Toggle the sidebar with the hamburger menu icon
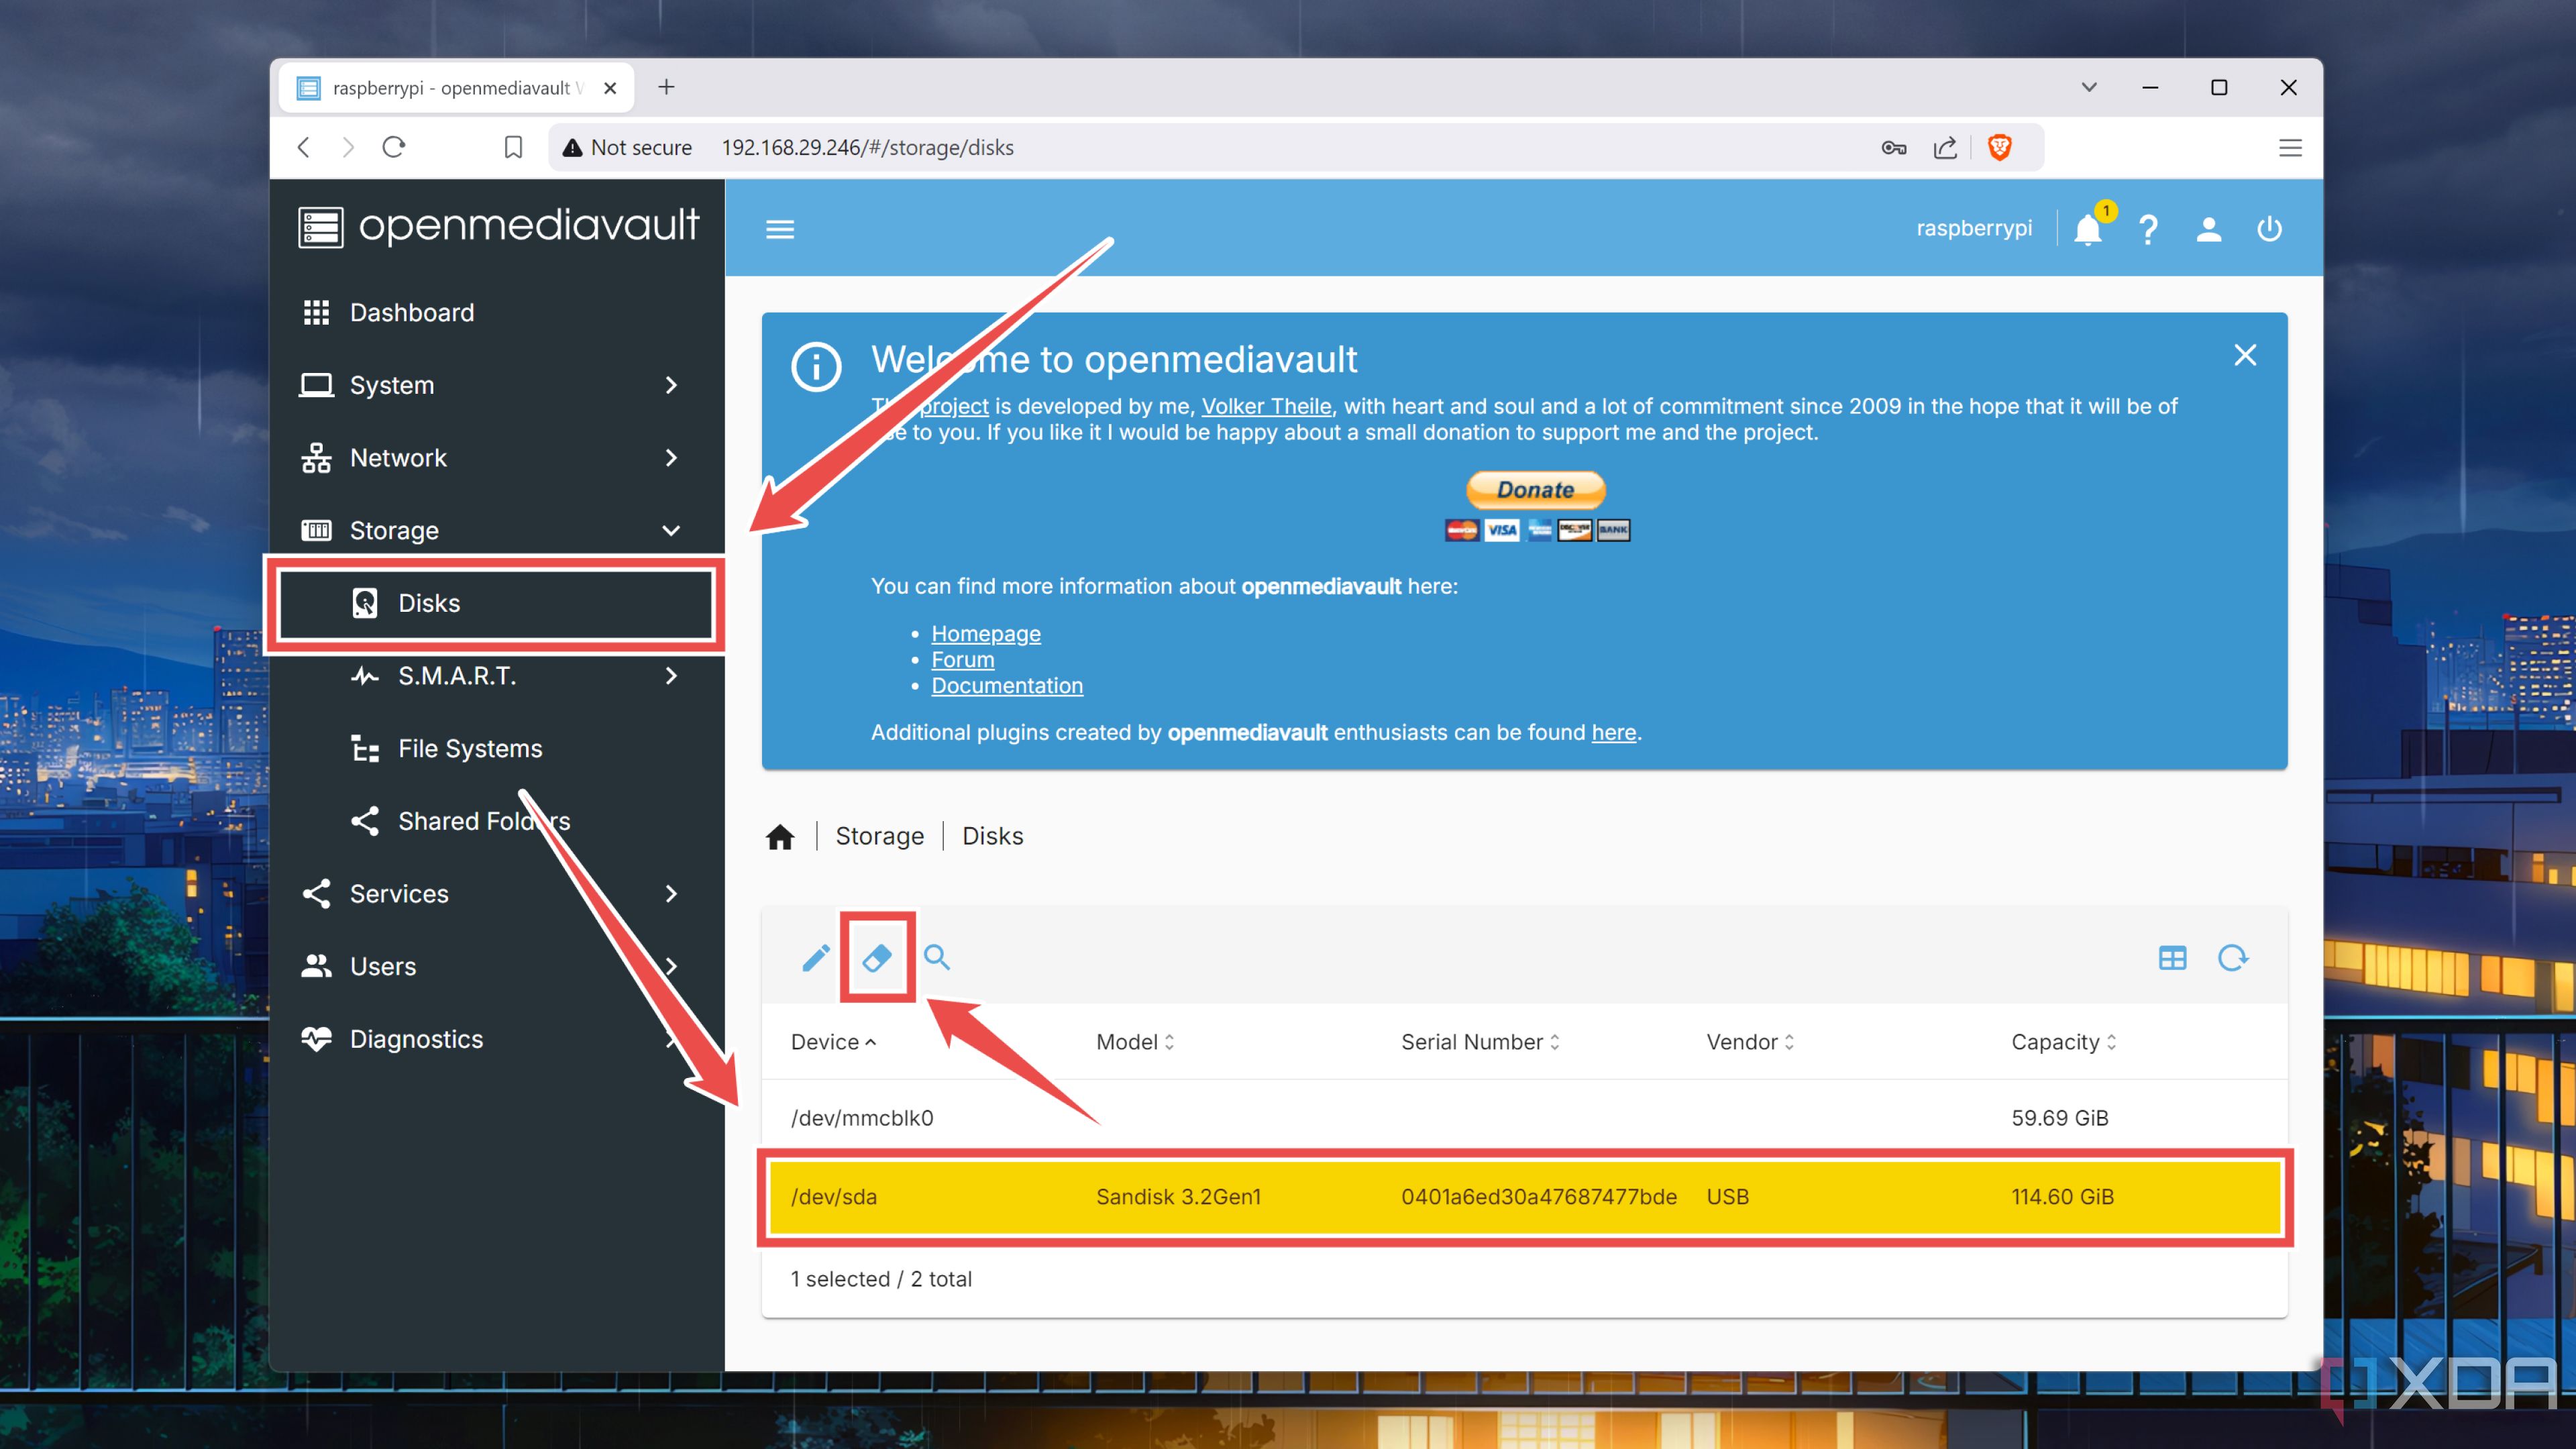2576x1449 pixels. 780,229
